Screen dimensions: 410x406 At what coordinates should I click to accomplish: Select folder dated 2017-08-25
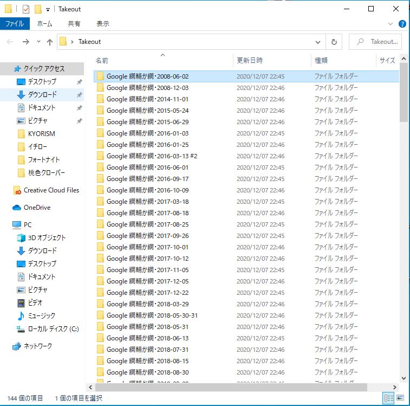[x=246, y=224]
